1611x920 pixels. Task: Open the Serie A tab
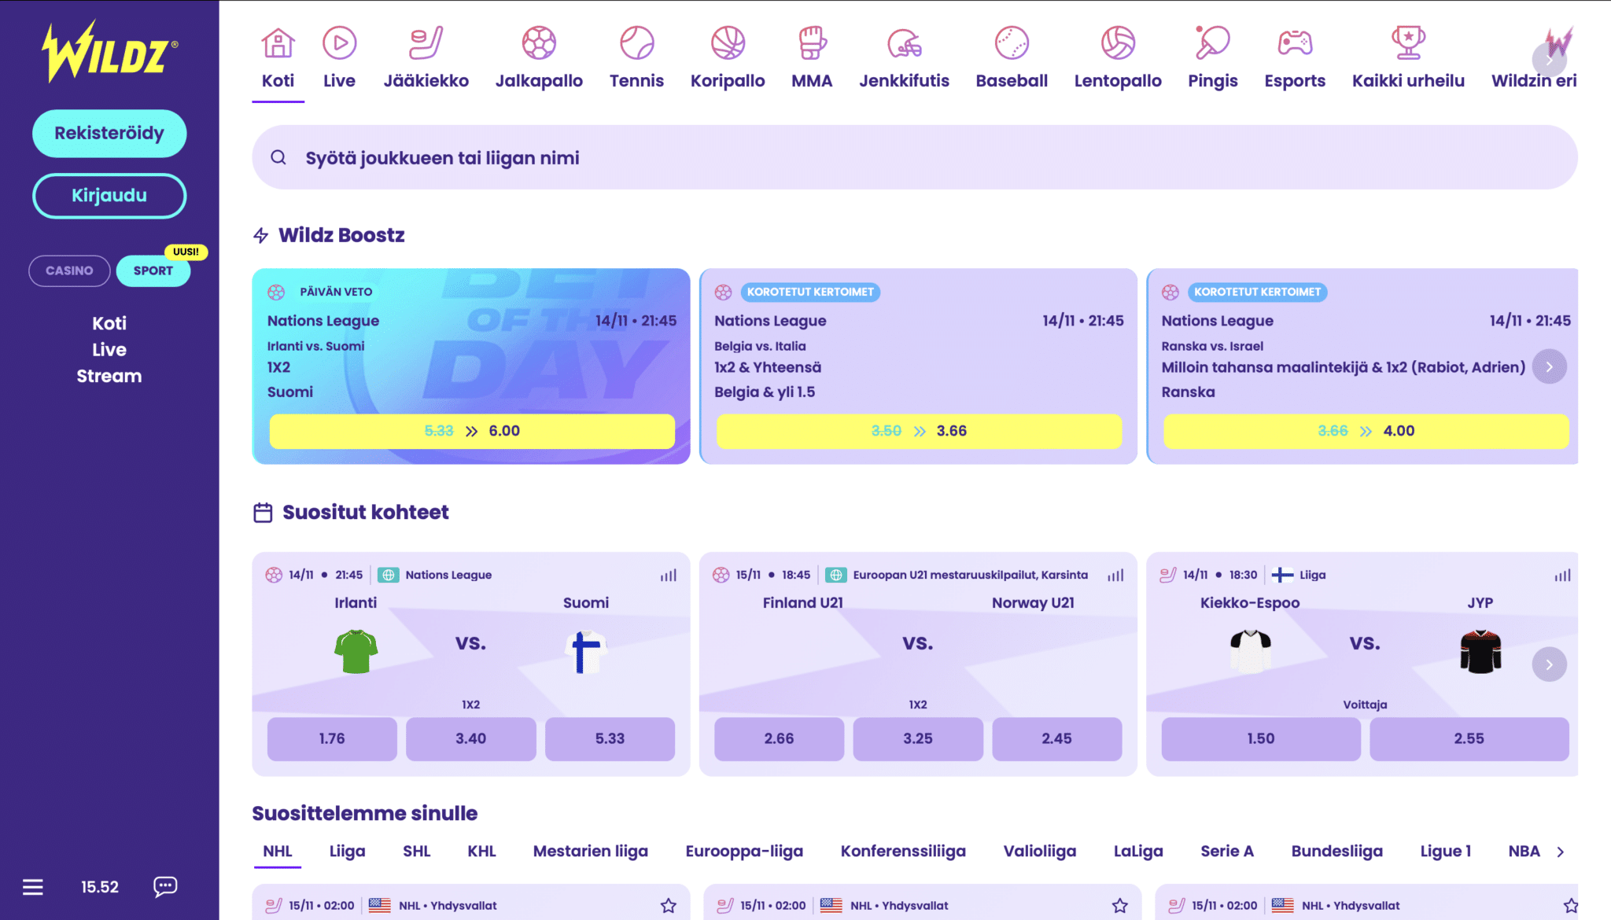(1227, 851)
